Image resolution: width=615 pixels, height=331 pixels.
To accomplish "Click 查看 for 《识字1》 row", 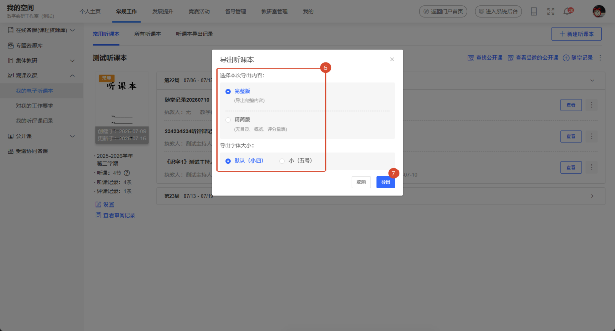I will pyautogui.click(x=571, y=167).
